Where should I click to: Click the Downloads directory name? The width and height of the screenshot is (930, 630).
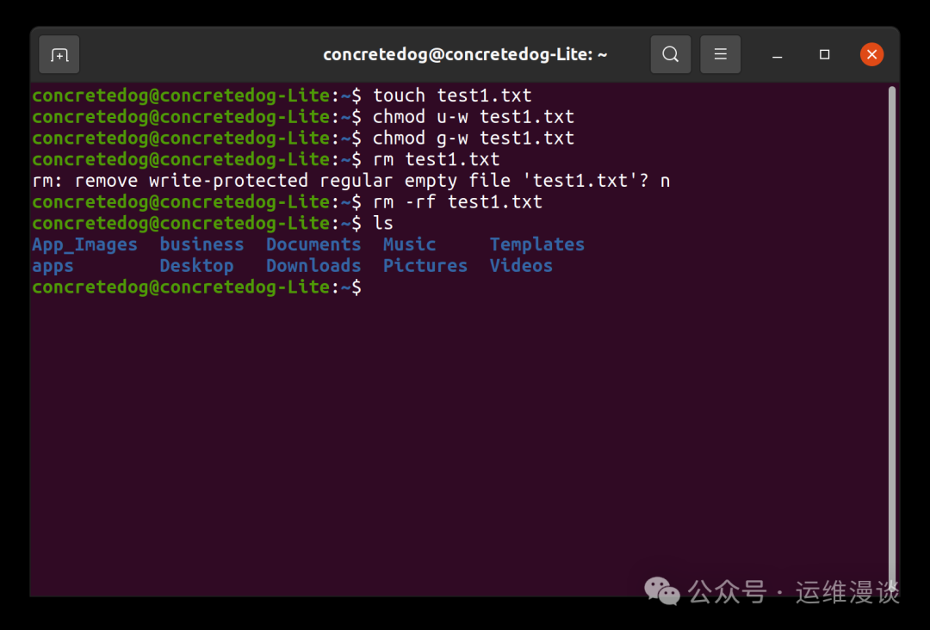click(313, 266)
